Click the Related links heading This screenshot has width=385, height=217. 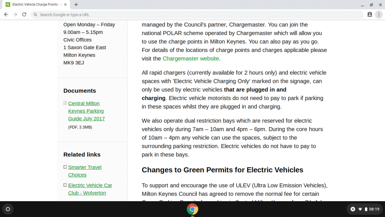point(82,155)
